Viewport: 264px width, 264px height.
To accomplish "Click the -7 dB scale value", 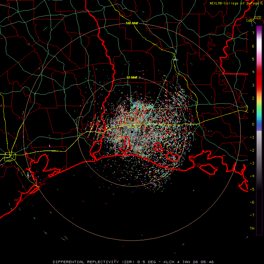I will [x=252, y=215].
